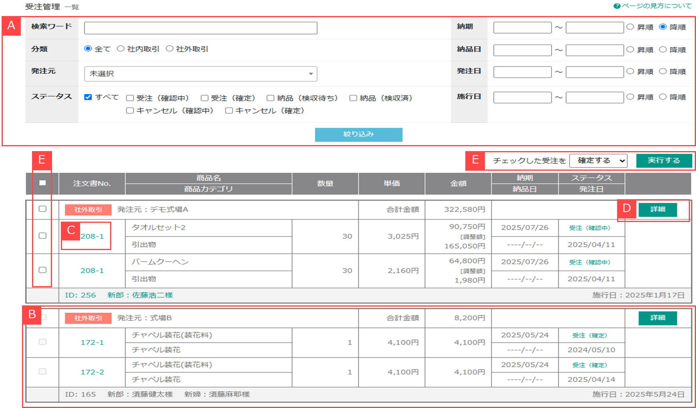
Task: Open 詳細 for the デモ式場A order
Action: (658, 209)
